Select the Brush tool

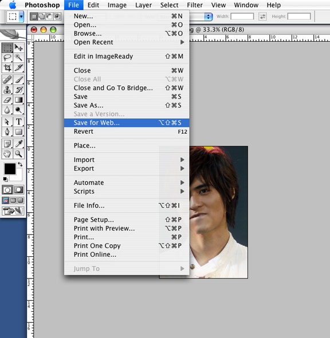point(19,79)
